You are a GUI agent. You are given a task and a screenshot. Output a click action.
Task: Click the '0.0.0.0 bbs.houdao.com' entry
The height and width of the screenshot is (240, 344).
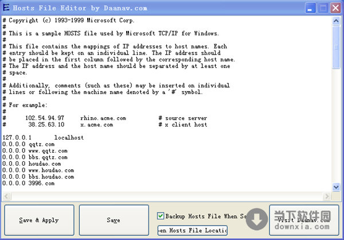[x=38, y=177]
